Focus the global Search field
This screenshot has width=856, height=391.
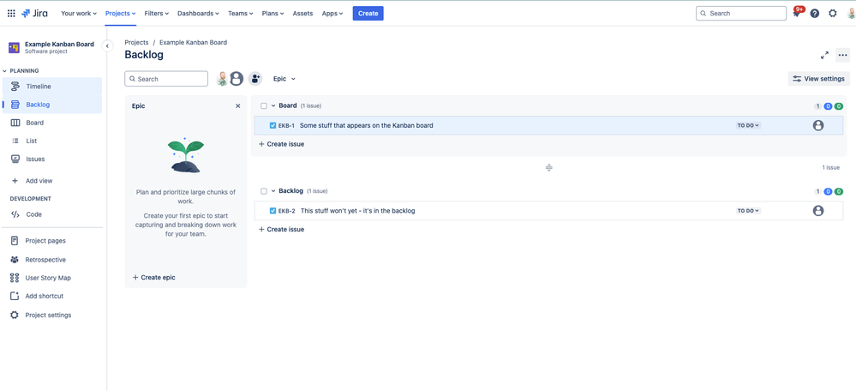coord(741,13)
